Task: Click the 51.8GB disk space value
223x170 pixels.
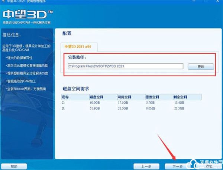Action: click(95, 109)
